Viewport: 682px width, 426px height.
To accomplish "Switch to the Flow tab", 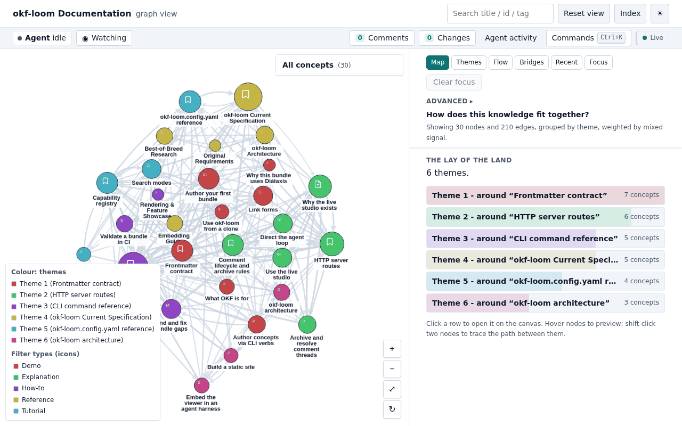I will tap(500, 62).
